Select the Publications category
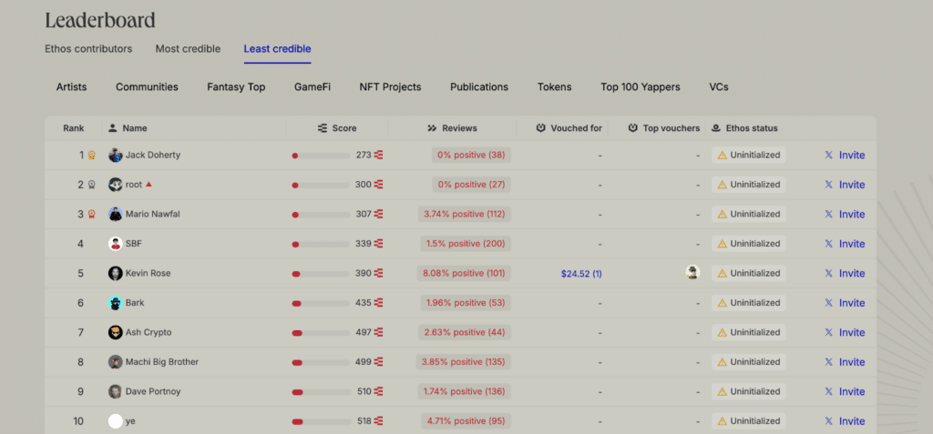Viewport: 933px width, 434px height. 479,86
